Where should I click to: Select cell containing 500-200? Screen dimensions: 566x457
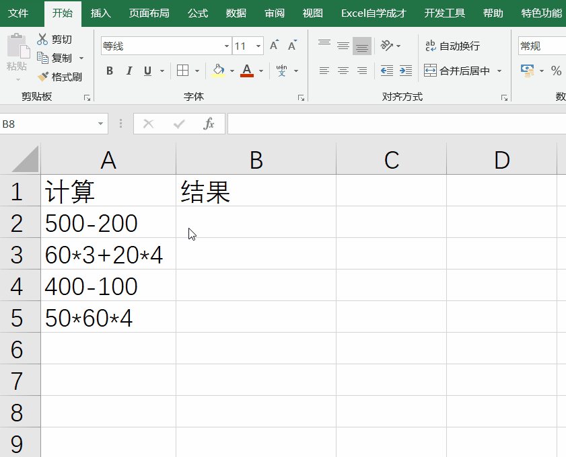(108, 222)
